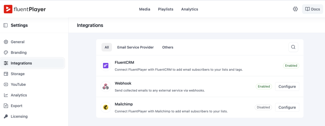Open the Docs button
This screenshot has width=325, height=126.
[x=313, y=9]
